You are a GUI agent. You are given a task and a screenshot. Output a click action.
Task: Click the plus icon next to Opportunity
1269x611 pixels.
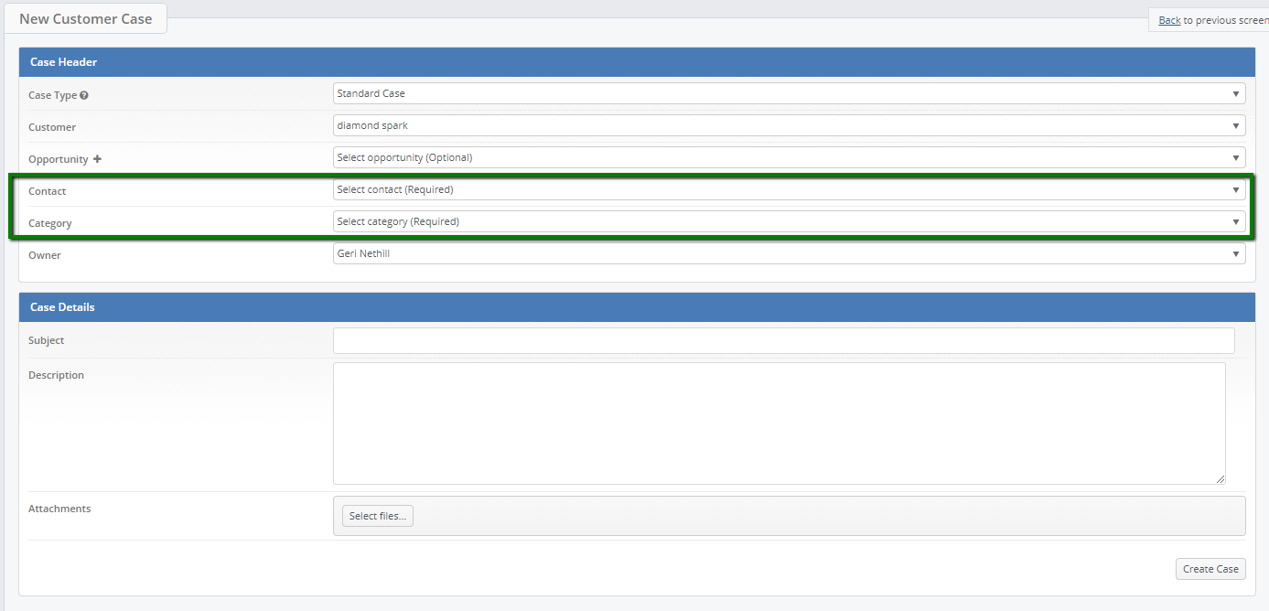(98, 159)
